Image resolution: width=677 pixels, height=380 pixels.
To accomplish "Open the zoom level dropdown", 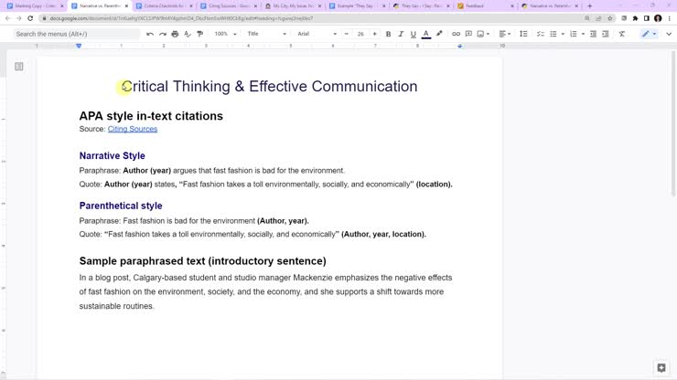I will click(225, 34).
